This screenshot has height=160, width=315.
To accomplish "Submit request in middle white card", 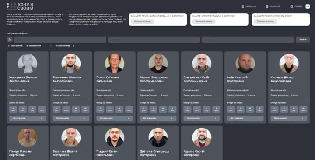I will point(204,21).
